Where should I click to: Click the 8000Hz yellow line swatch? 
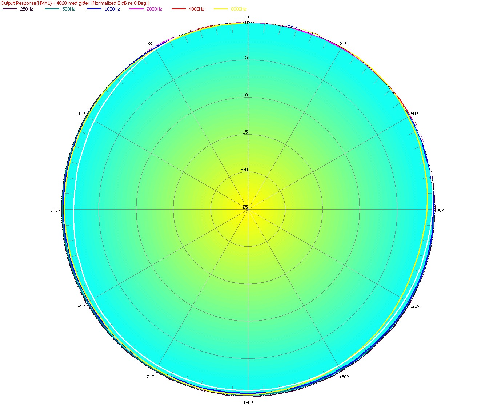pyautogui.click(x=221, y=9)
